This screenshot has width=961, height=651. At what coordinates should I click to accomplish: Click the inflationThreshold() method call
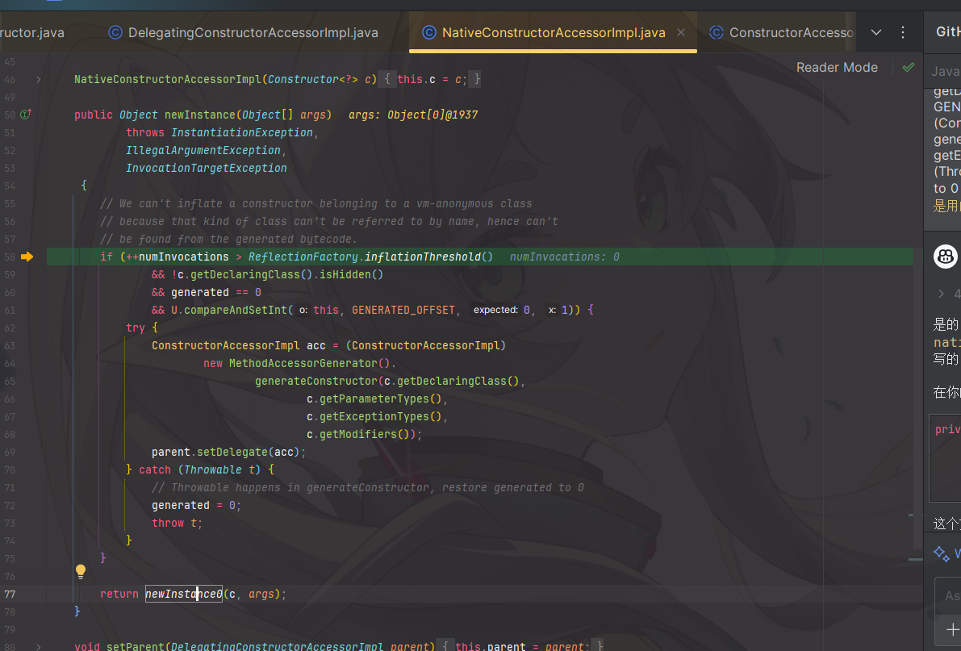coord(428,257)
